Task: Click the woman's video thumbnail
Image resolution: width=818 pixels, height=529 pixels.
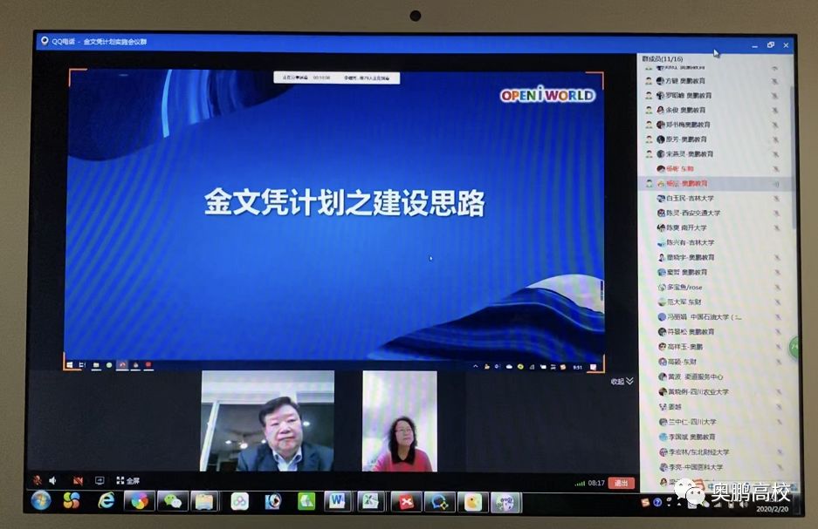Action: (x=400, y=421)
